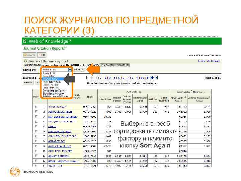
Task: Click the Thomson Reuters logo
Action: pyautogui.click(x=31, y=172)
